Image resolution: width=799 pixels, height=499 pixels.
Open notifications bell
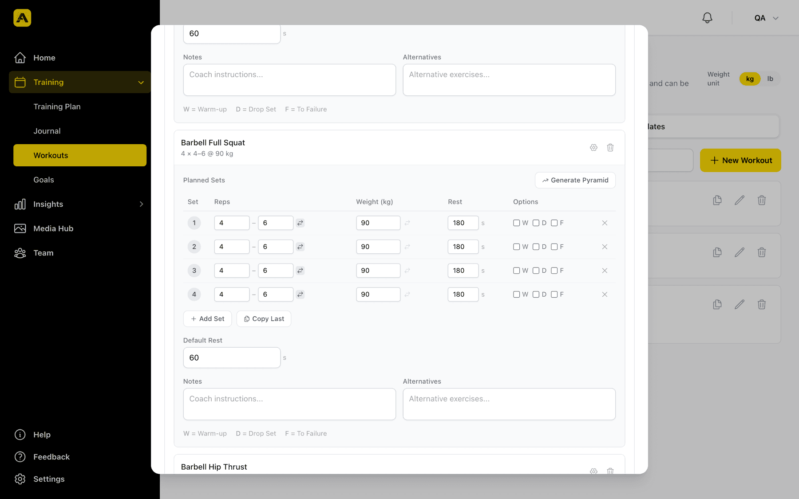707,18
